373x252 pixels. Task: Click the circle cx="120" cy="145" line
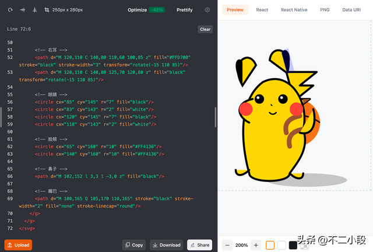[96, 117]
